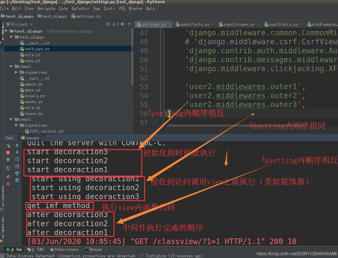Open the Run tool window button
Viewport: 338px width, 258px height.
coord(14,250)
